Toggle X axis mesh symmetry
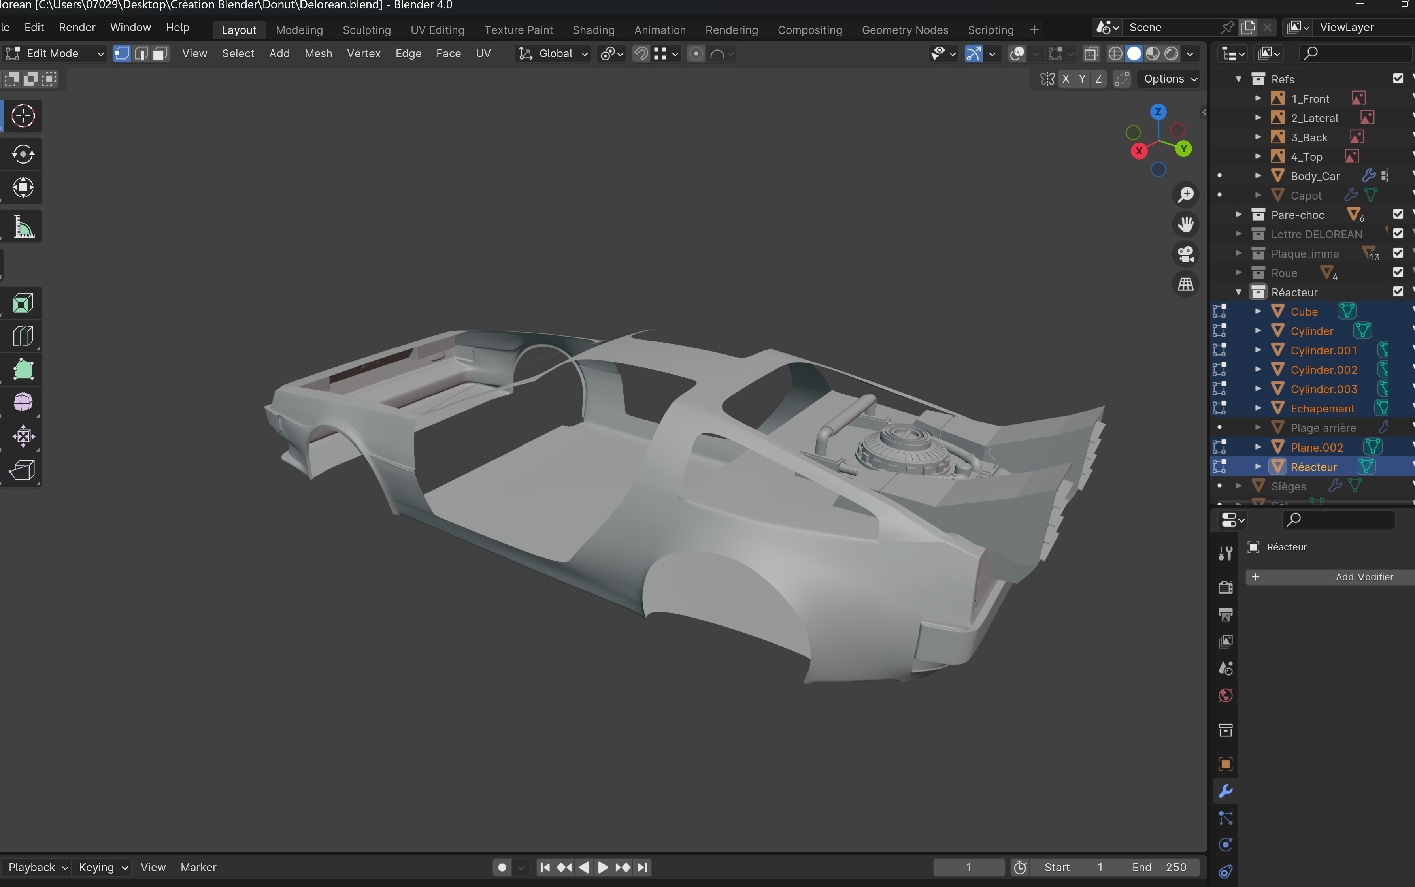Image resolution: width=1415 pixels, height=887 pixels. tap(1066, 79)
